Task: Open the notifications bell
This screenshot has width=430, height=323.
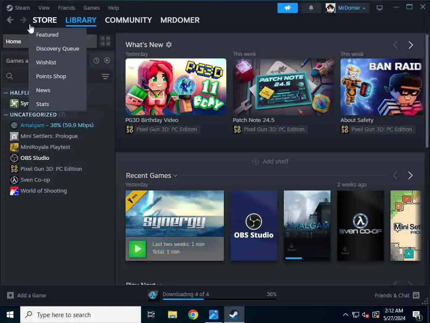Action: (x=311, y=8)
